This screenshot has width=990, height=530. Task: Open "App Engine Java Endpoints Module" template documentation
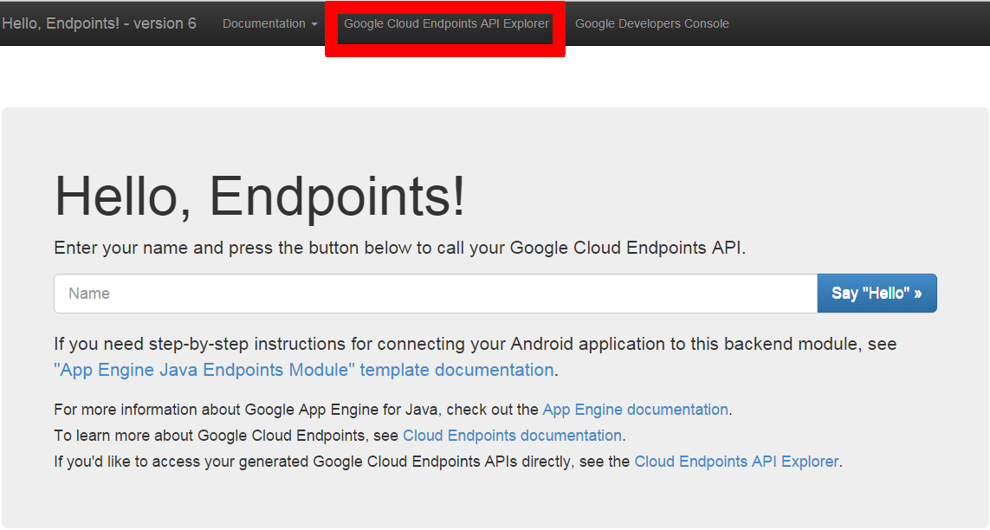coord(303,370)
